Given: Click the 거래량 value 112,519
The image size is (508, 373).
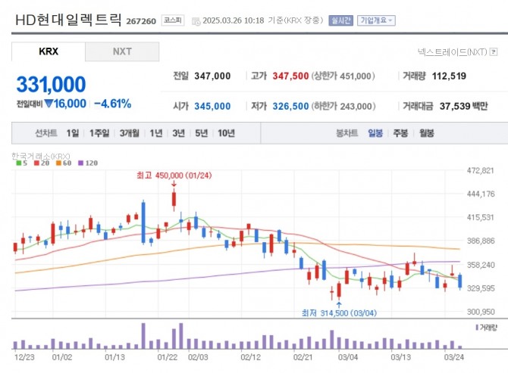Looking at the screenshot, I should click(x=449, y=76).
